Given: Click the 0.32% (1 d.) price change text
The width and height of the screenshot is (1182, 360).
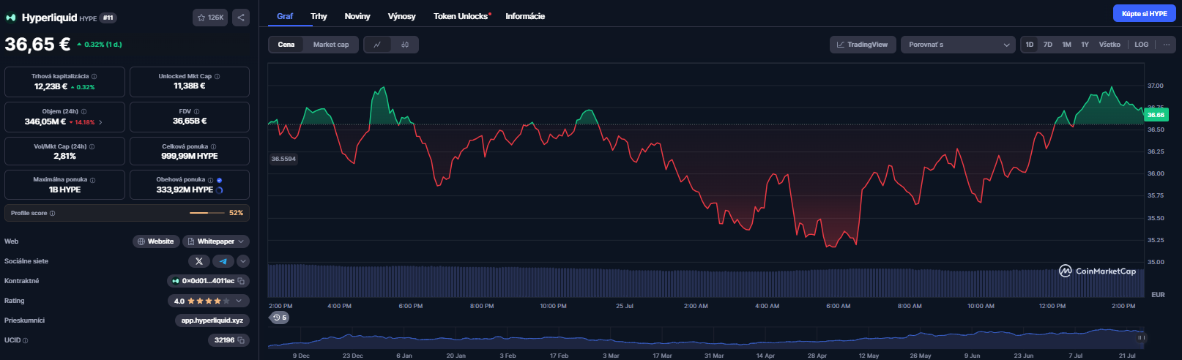Looking at the screenshot, I should tap(100, 45).
